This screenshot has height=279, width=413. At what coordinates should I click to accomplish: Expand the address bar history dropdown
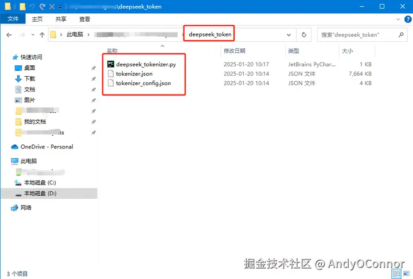[x=289, y=35]
